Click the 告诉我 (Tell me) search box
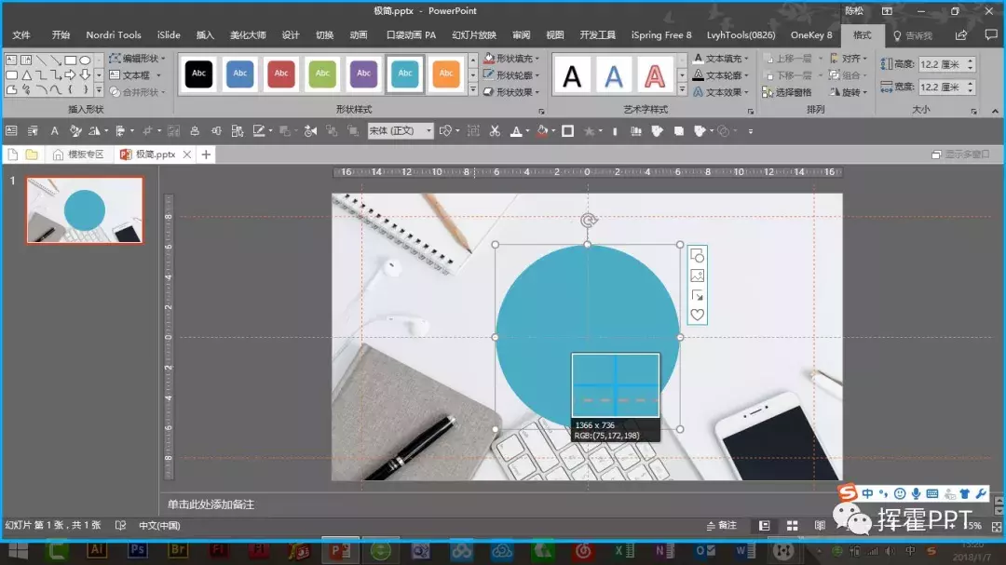This screenshot has height=565, width=1006. [914, 36]
